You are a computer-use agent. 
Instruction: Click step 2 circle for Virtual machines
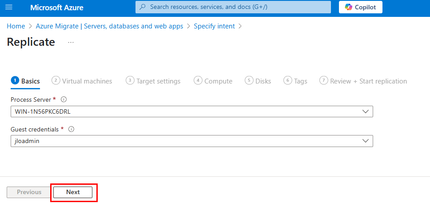coord(56,81)
